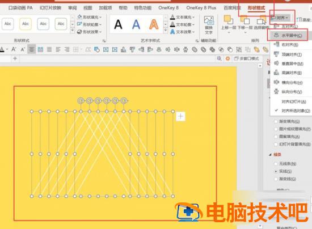The width and height of the screenshot is (312, 229).
Task: Choose 右对齐 (Align Right) from align menu
Action: (289, 45)
